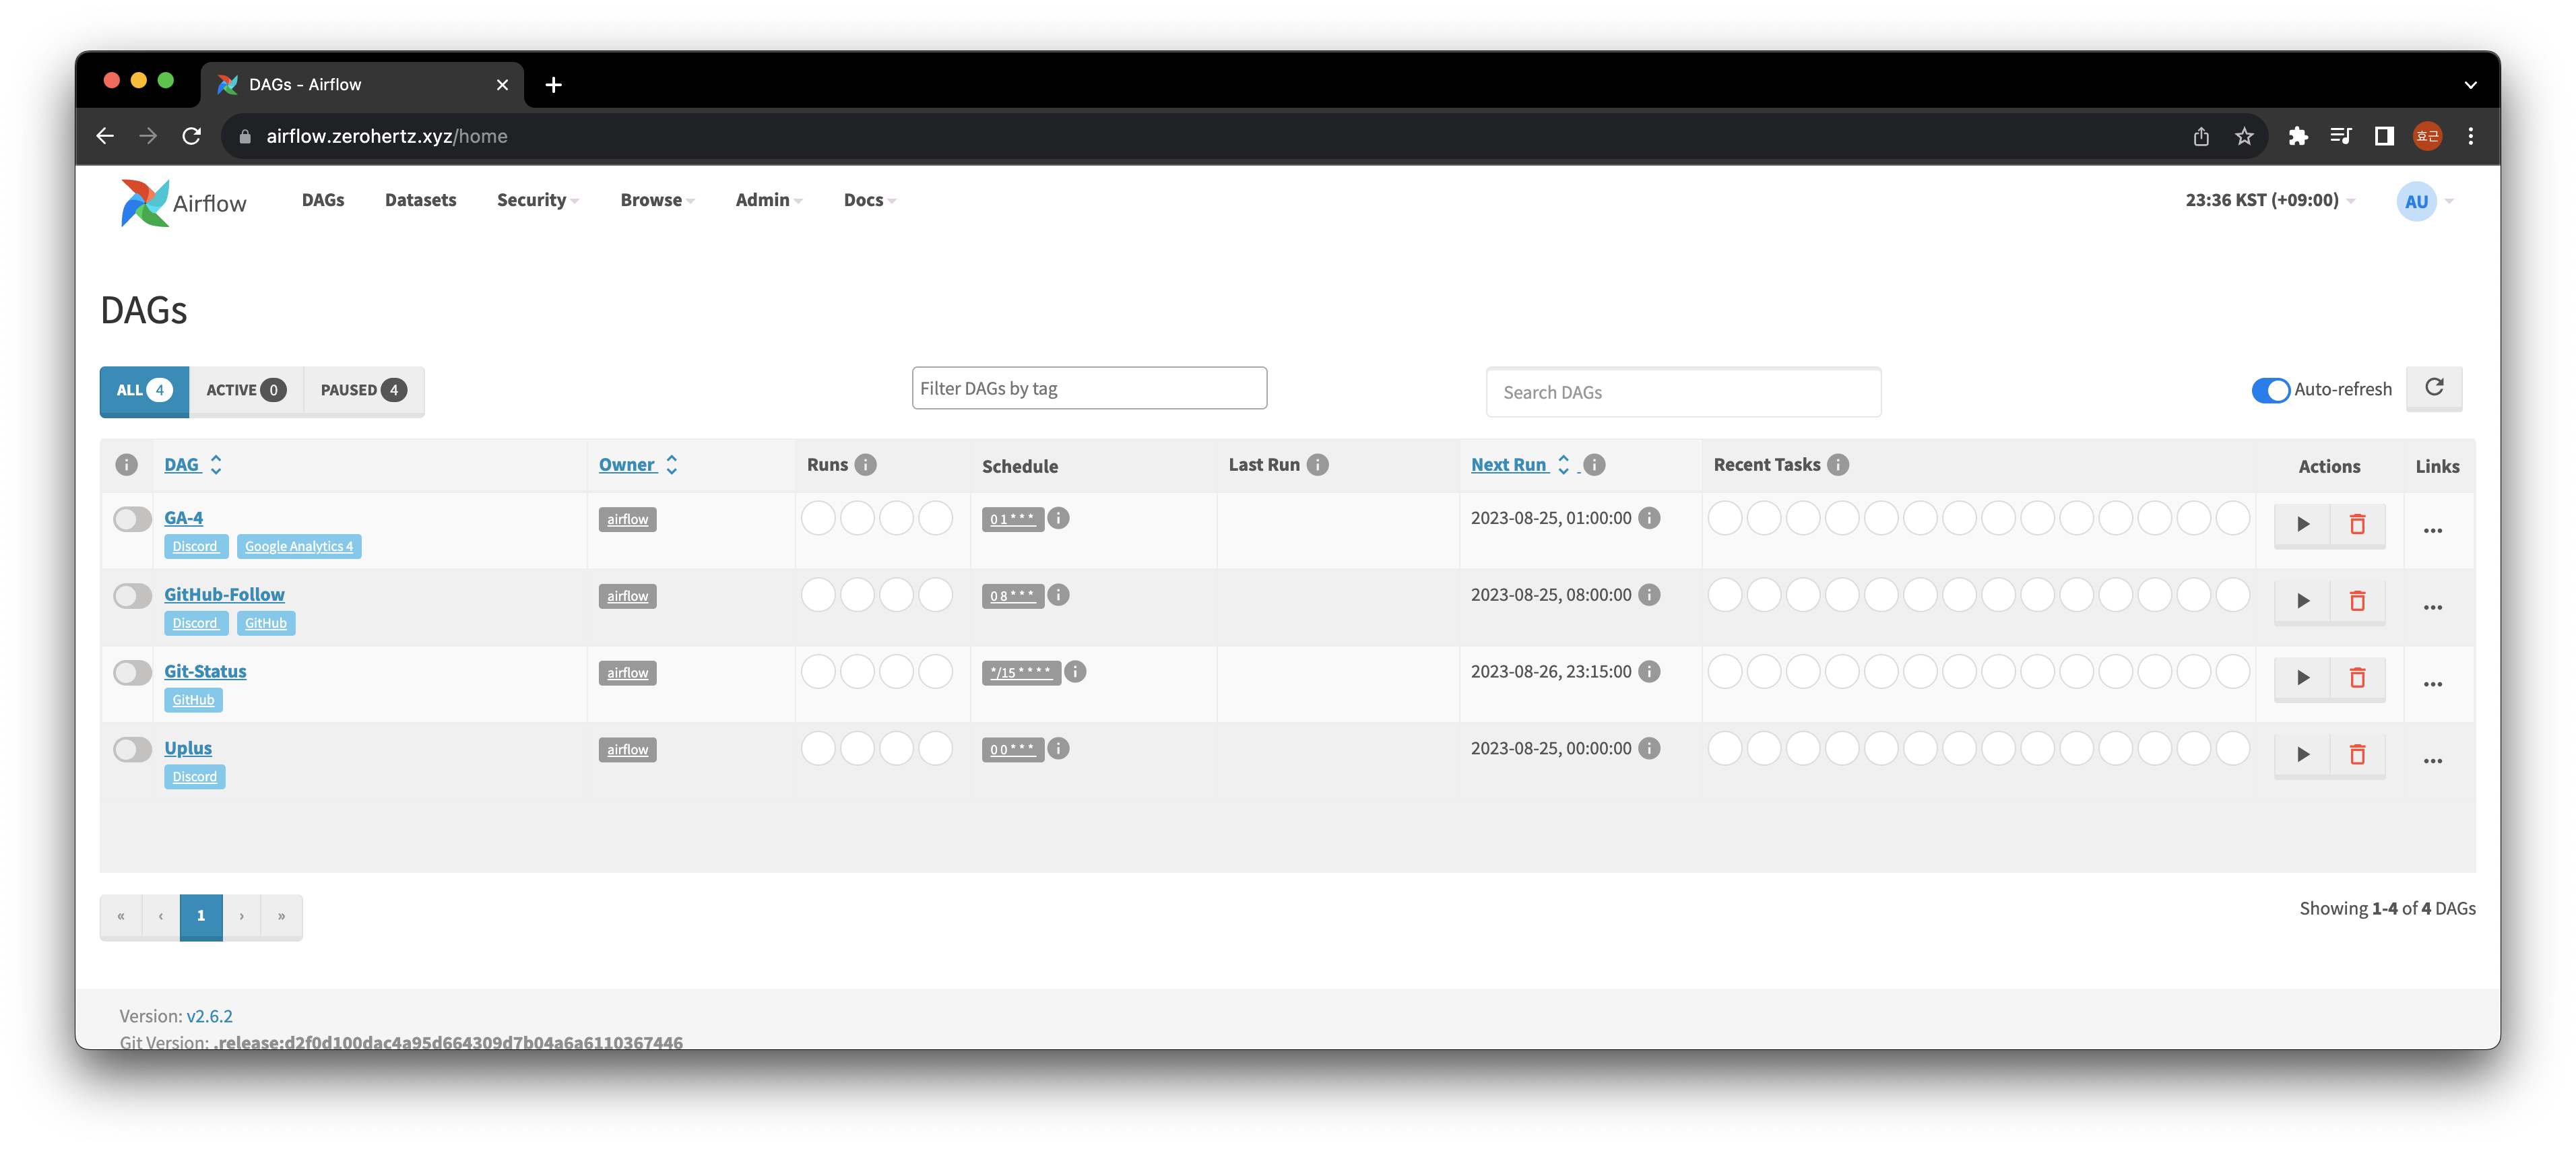Click the Search DAGs field
2576x1149 pixels.
1683,392
